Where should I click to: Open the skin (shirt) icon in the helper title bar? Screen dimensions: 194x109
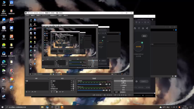click(x=136, y=22)
